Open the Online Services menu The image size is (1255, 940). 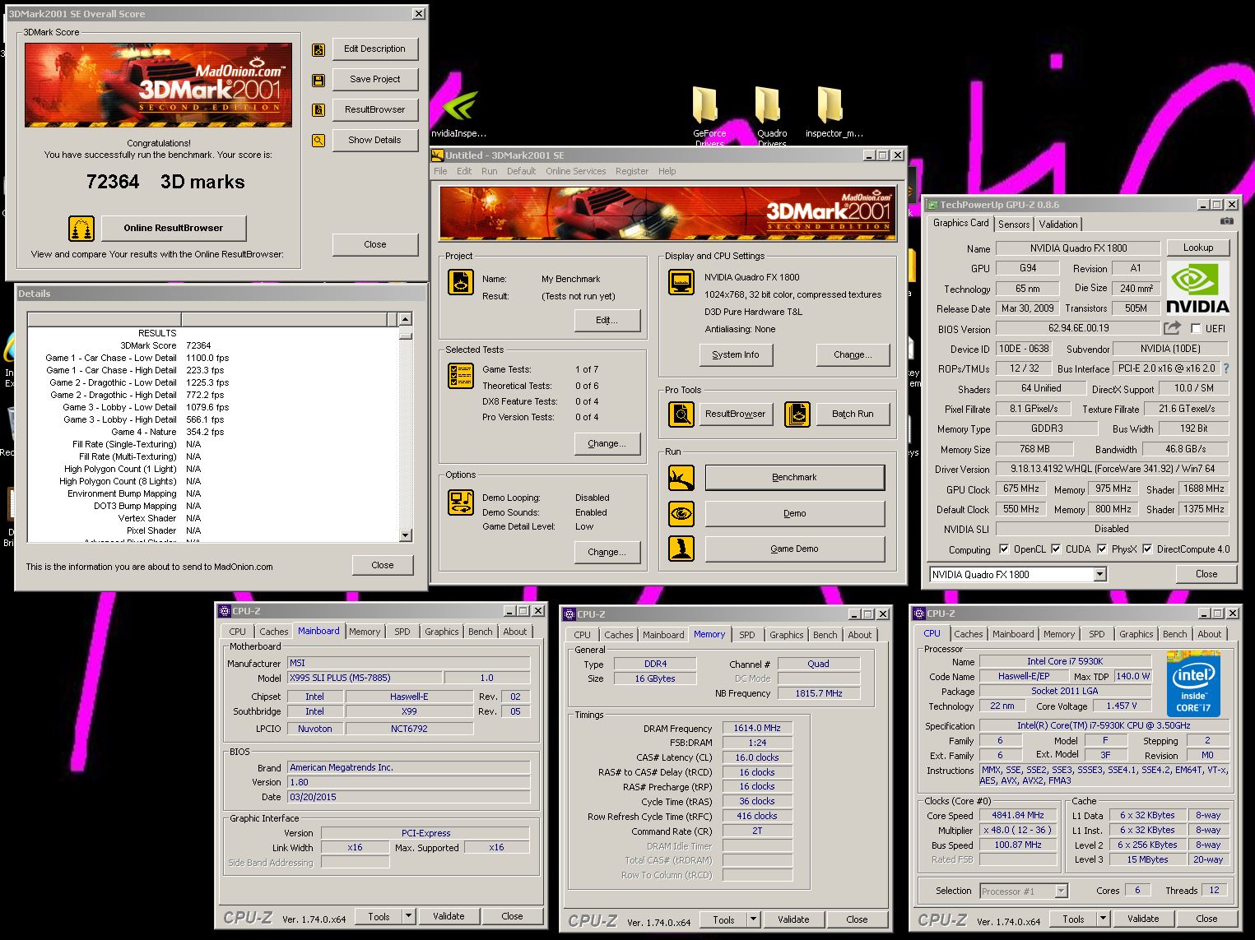(x=575, y=171)
